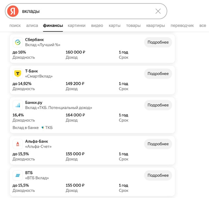Open the Банки.ру title link

pos(33,103)
